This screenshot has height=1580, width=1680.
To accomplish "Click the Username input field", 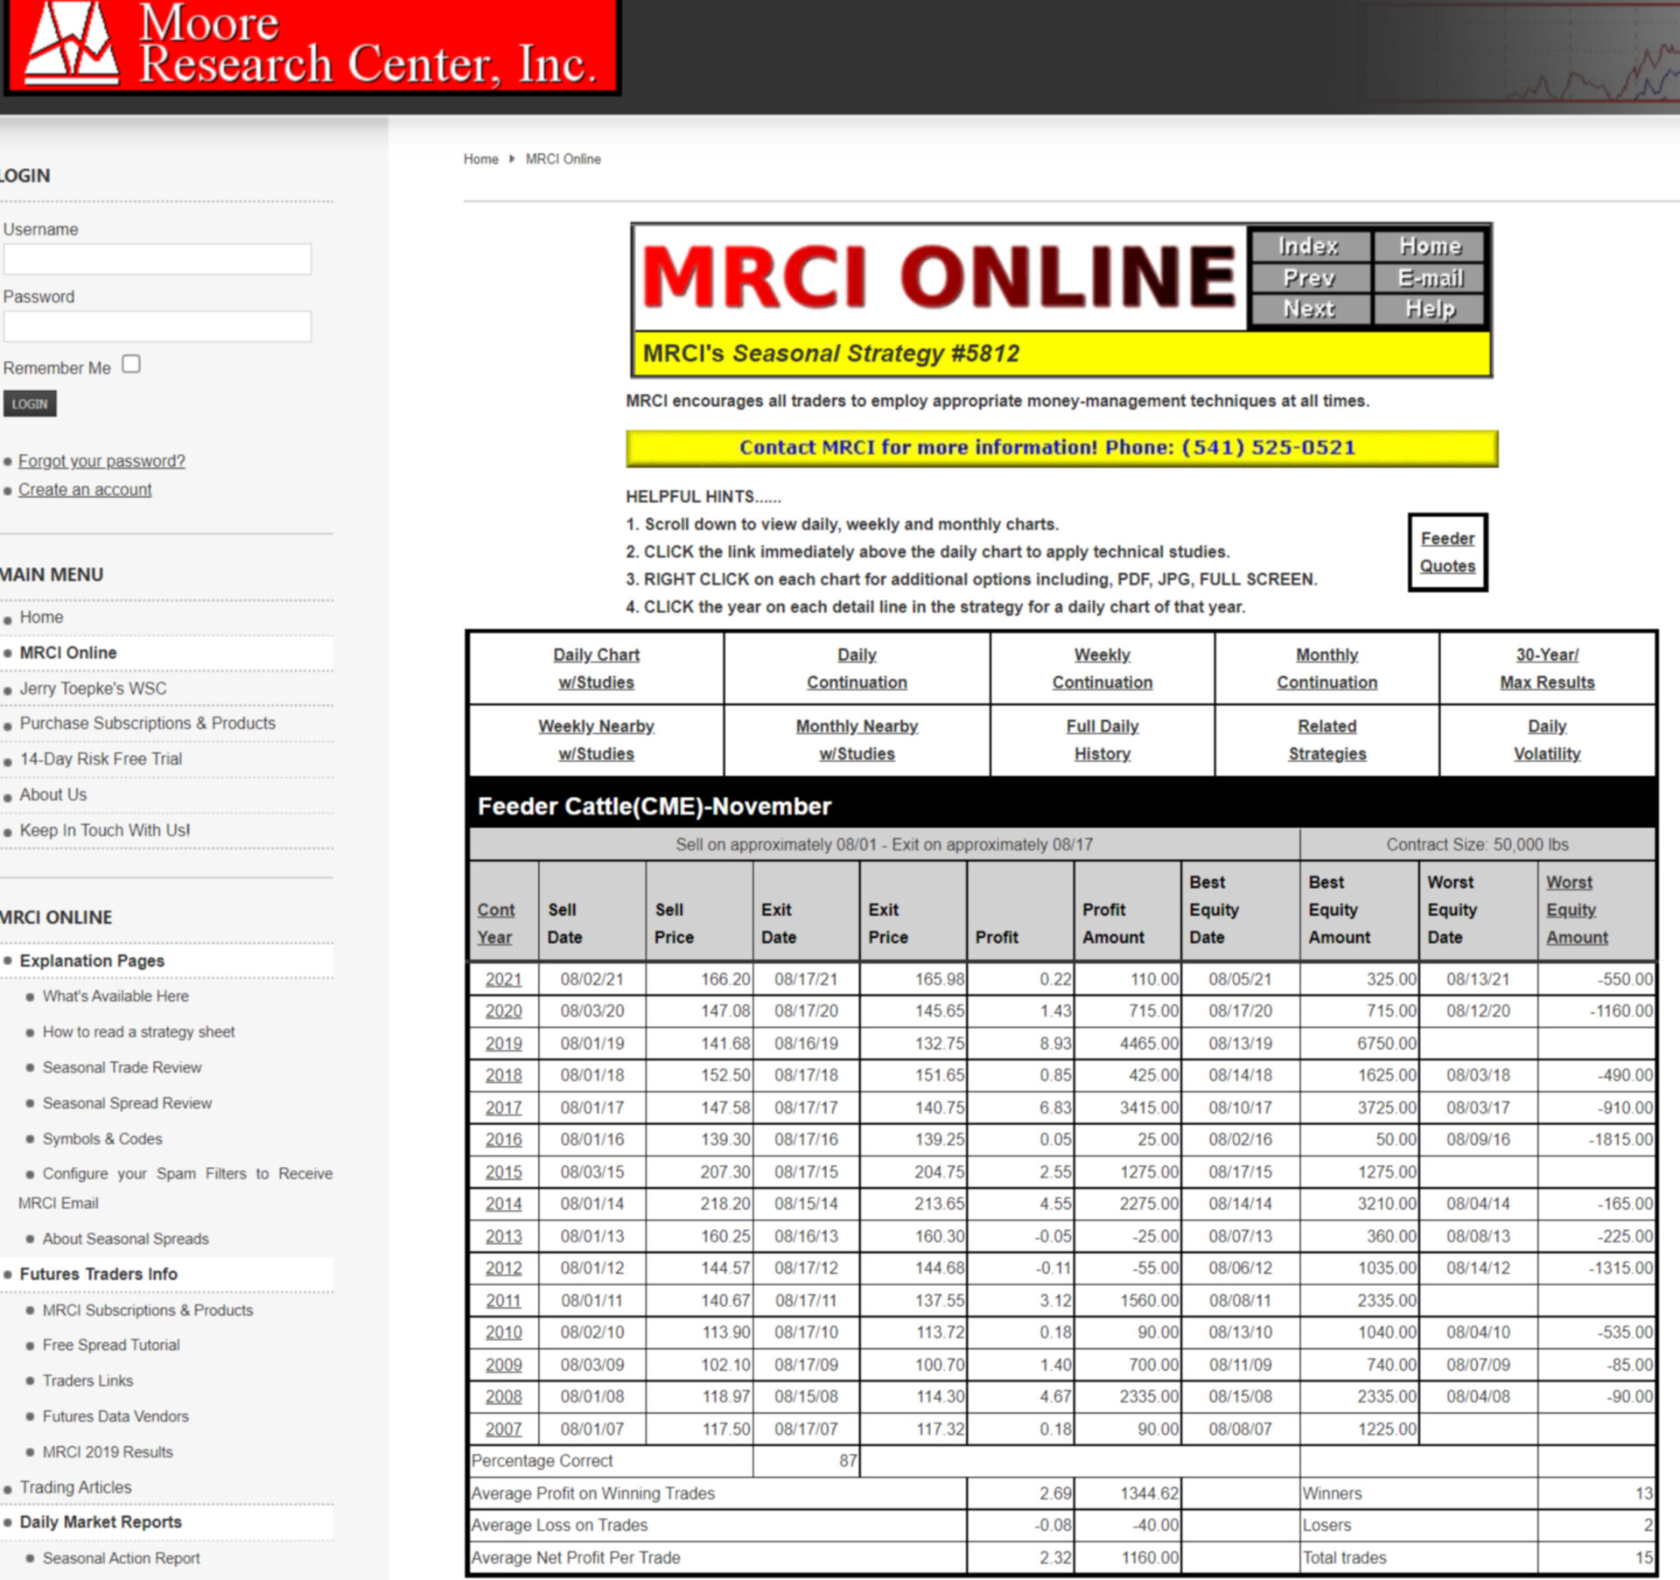I will click(157, 259).
